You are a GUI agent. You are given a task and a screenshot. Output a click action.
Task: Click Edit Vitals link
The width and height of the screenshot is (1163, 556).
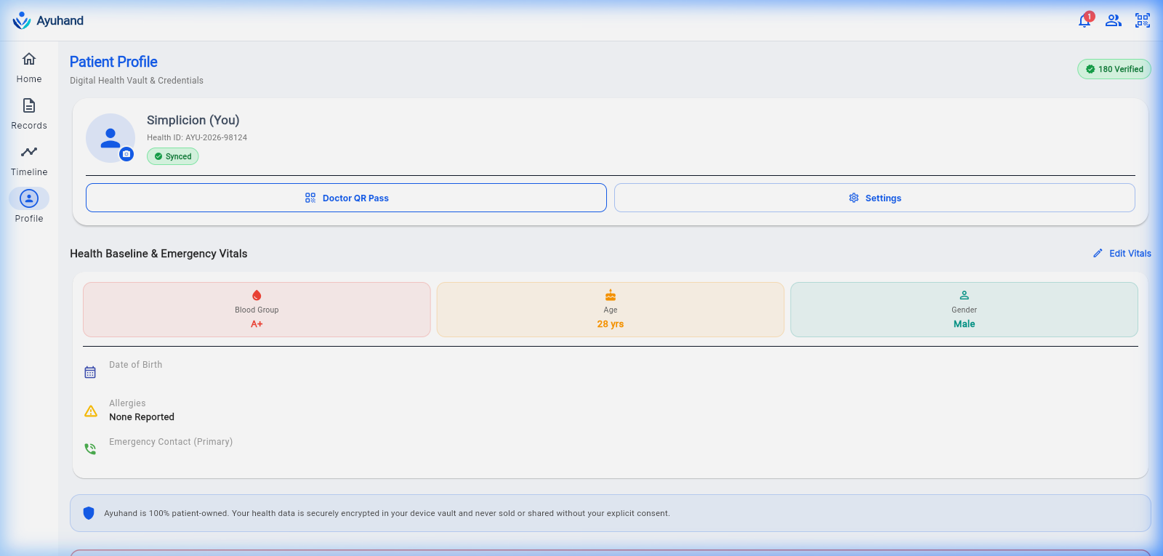pos(1122,254)
